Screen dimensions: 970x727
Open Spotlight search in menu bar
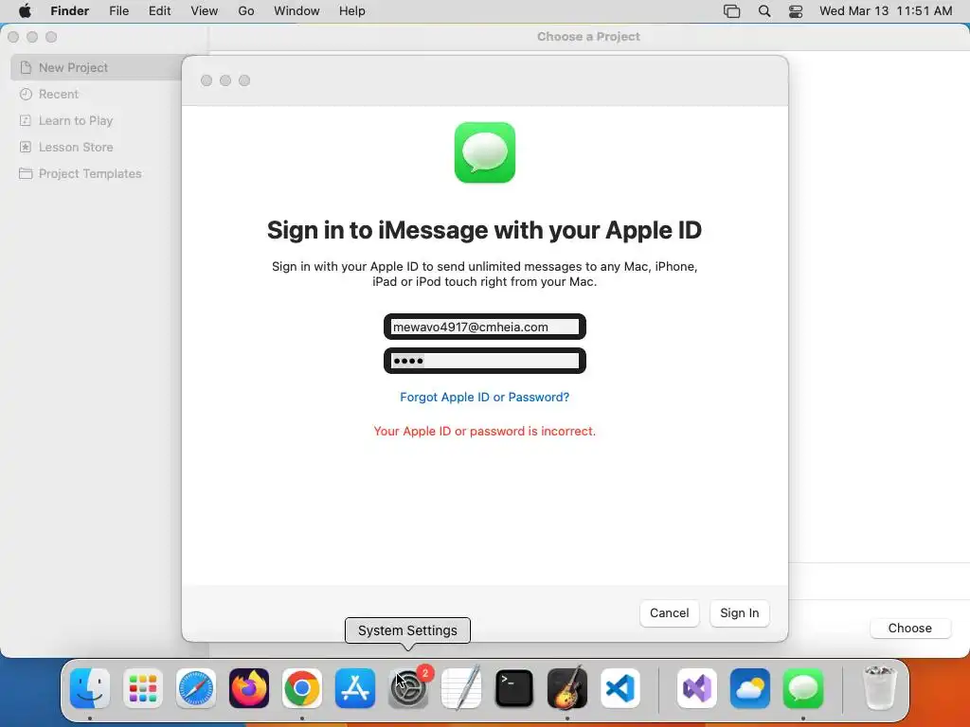coord(764,11)
